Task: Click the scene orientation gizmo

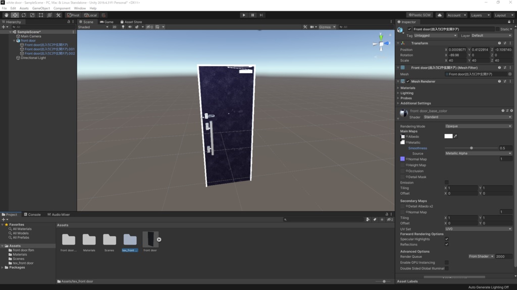Action: pyautogui.click(x=381, y=43)
